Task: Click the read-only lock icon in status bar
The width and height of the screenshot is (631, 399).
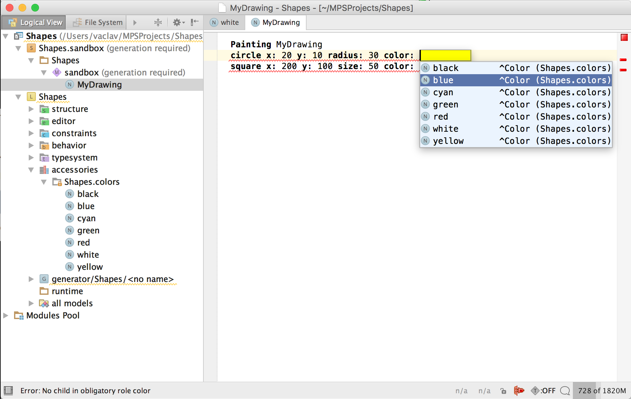Action: point(503,391)
